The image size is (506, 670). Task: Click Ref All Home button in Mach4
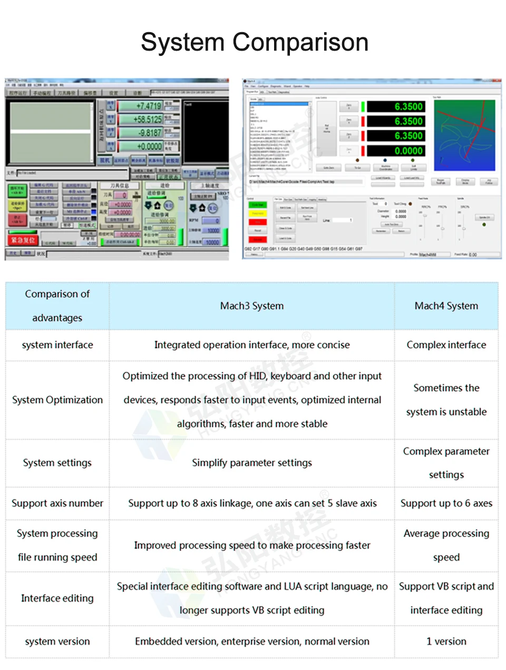[x=326, y=128]
